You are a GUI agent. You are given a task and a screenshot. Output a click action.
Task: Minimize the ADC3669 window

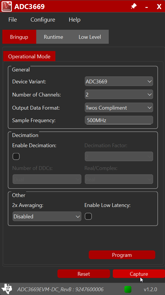tap(147, 7)
